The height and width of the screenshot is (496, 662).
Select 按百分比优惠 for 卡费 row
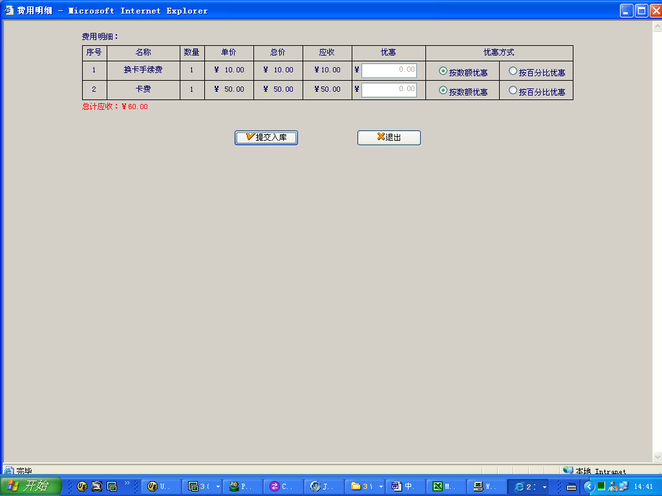[x=513, y=91]
